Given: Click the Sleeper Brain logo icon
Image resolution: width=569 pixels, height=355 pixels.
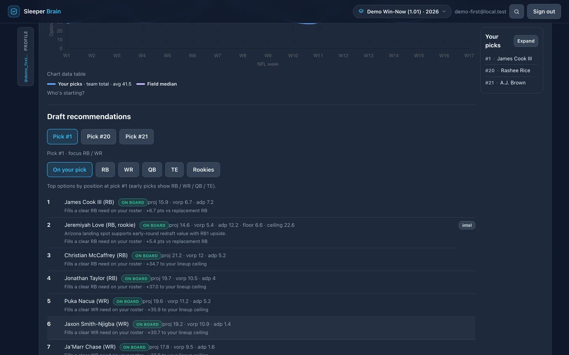Looking at the screenshot, I should [x=14, y=11].
